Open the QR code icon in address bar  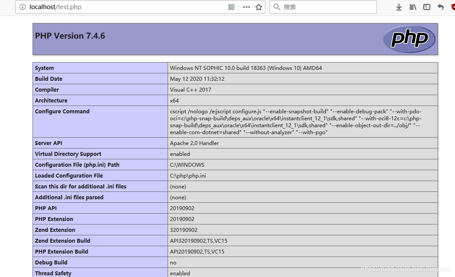[231, 7]
